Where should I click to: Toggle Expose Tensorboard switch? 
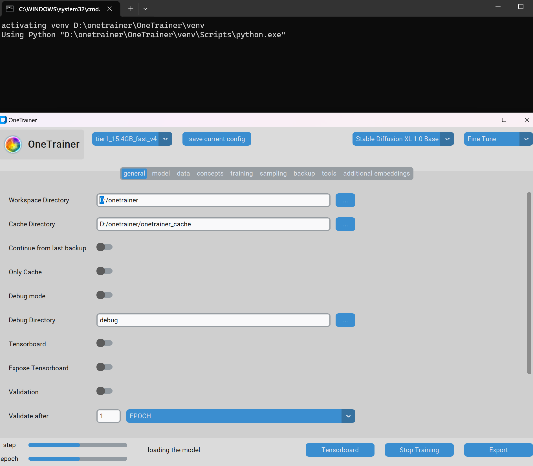pos(105,367)
